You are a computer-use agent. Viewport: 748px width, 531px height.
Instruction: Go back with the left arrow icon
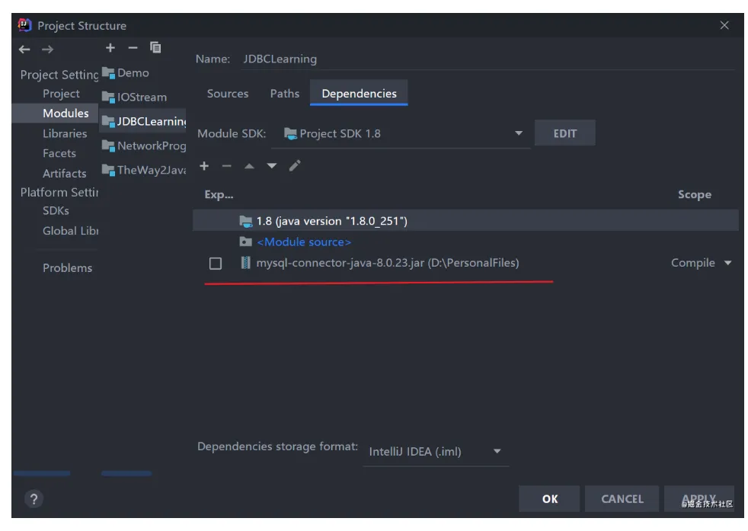24,50
